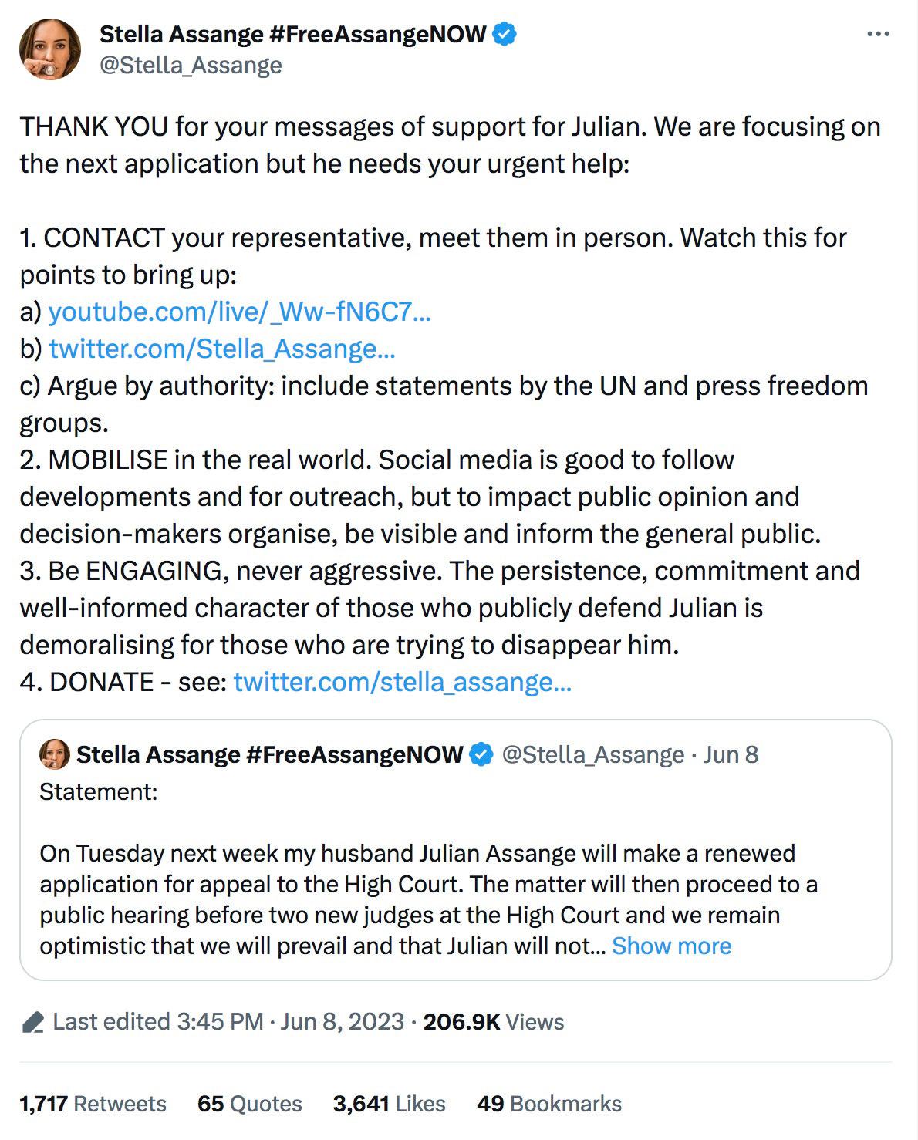
Task: Click the verified badge in the quoted tweet
Action: (x=482, y=754)
